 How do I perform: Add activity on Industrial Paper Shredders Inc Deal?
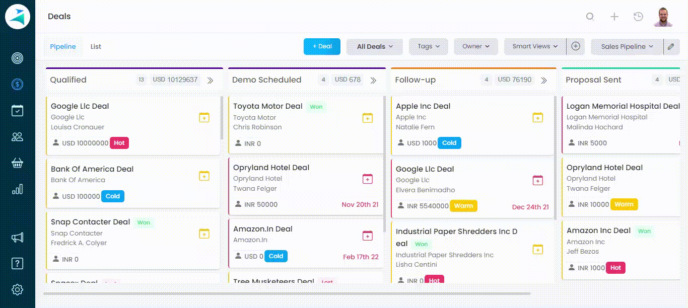point(538,249)
